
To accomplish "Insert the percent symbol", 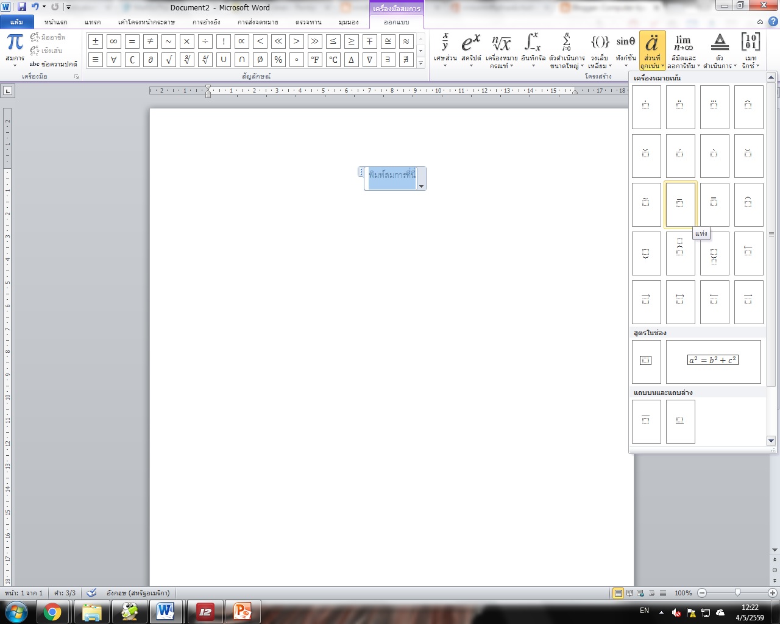I will point(278,60).
